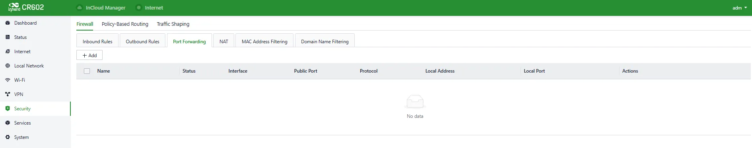Click the Interface column header
Screen dimensions: 752x148
tap(238, 71)
